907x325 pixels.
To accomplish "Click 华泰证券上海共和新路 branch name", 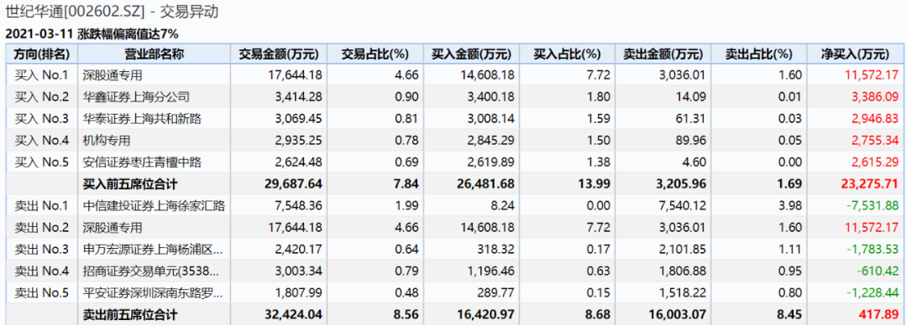I will 142,118.
